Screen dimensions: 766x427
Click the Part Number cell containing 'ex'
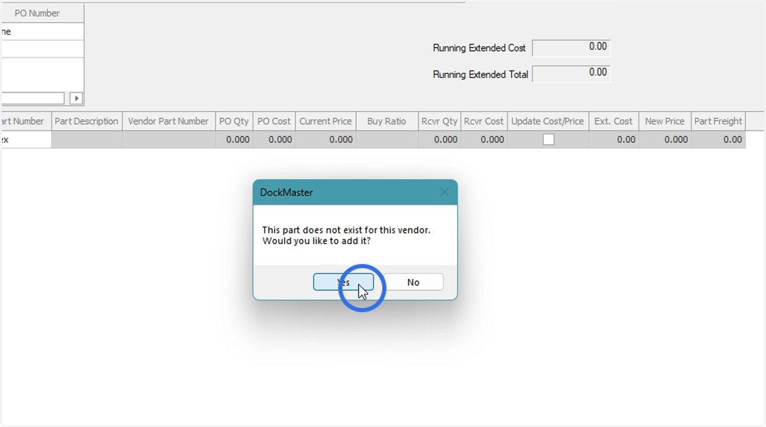pyautogui.click(x=26, y=140)
